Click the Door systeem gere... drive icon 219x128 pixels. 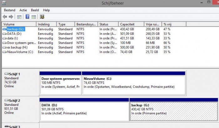[5, 43]
